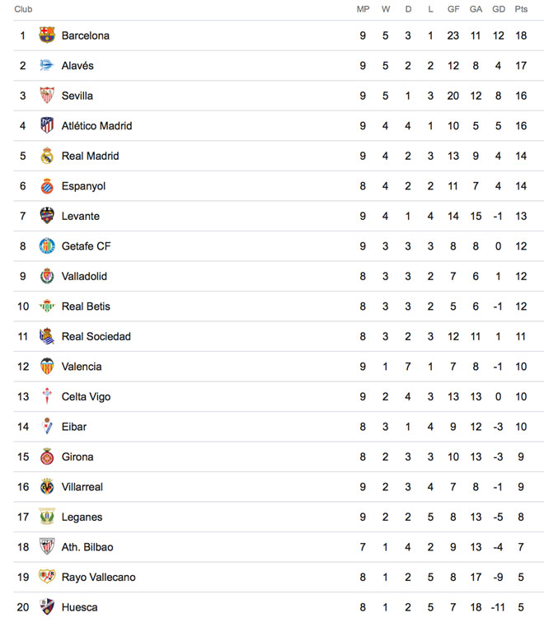Select the Villarreal yellow badge
The height and width of the screenshot is (627, 544).
coord(47,487)
